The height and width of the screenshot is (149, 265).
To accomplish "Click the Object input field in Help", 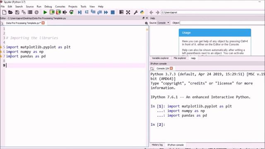I will (222, 23).
